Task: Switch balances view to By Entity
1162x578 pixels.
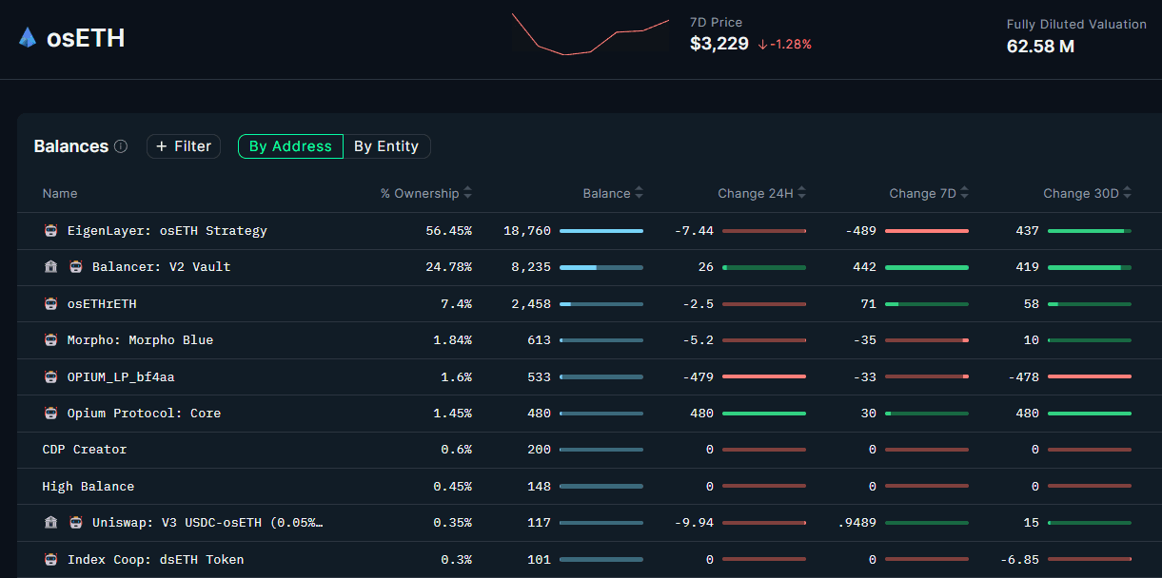Action: (386, 146)
